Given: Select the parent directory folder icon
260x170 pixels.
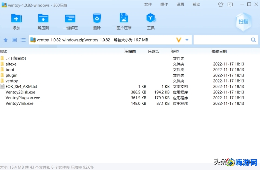Looking at the screenshot, I should pos(2,58).
